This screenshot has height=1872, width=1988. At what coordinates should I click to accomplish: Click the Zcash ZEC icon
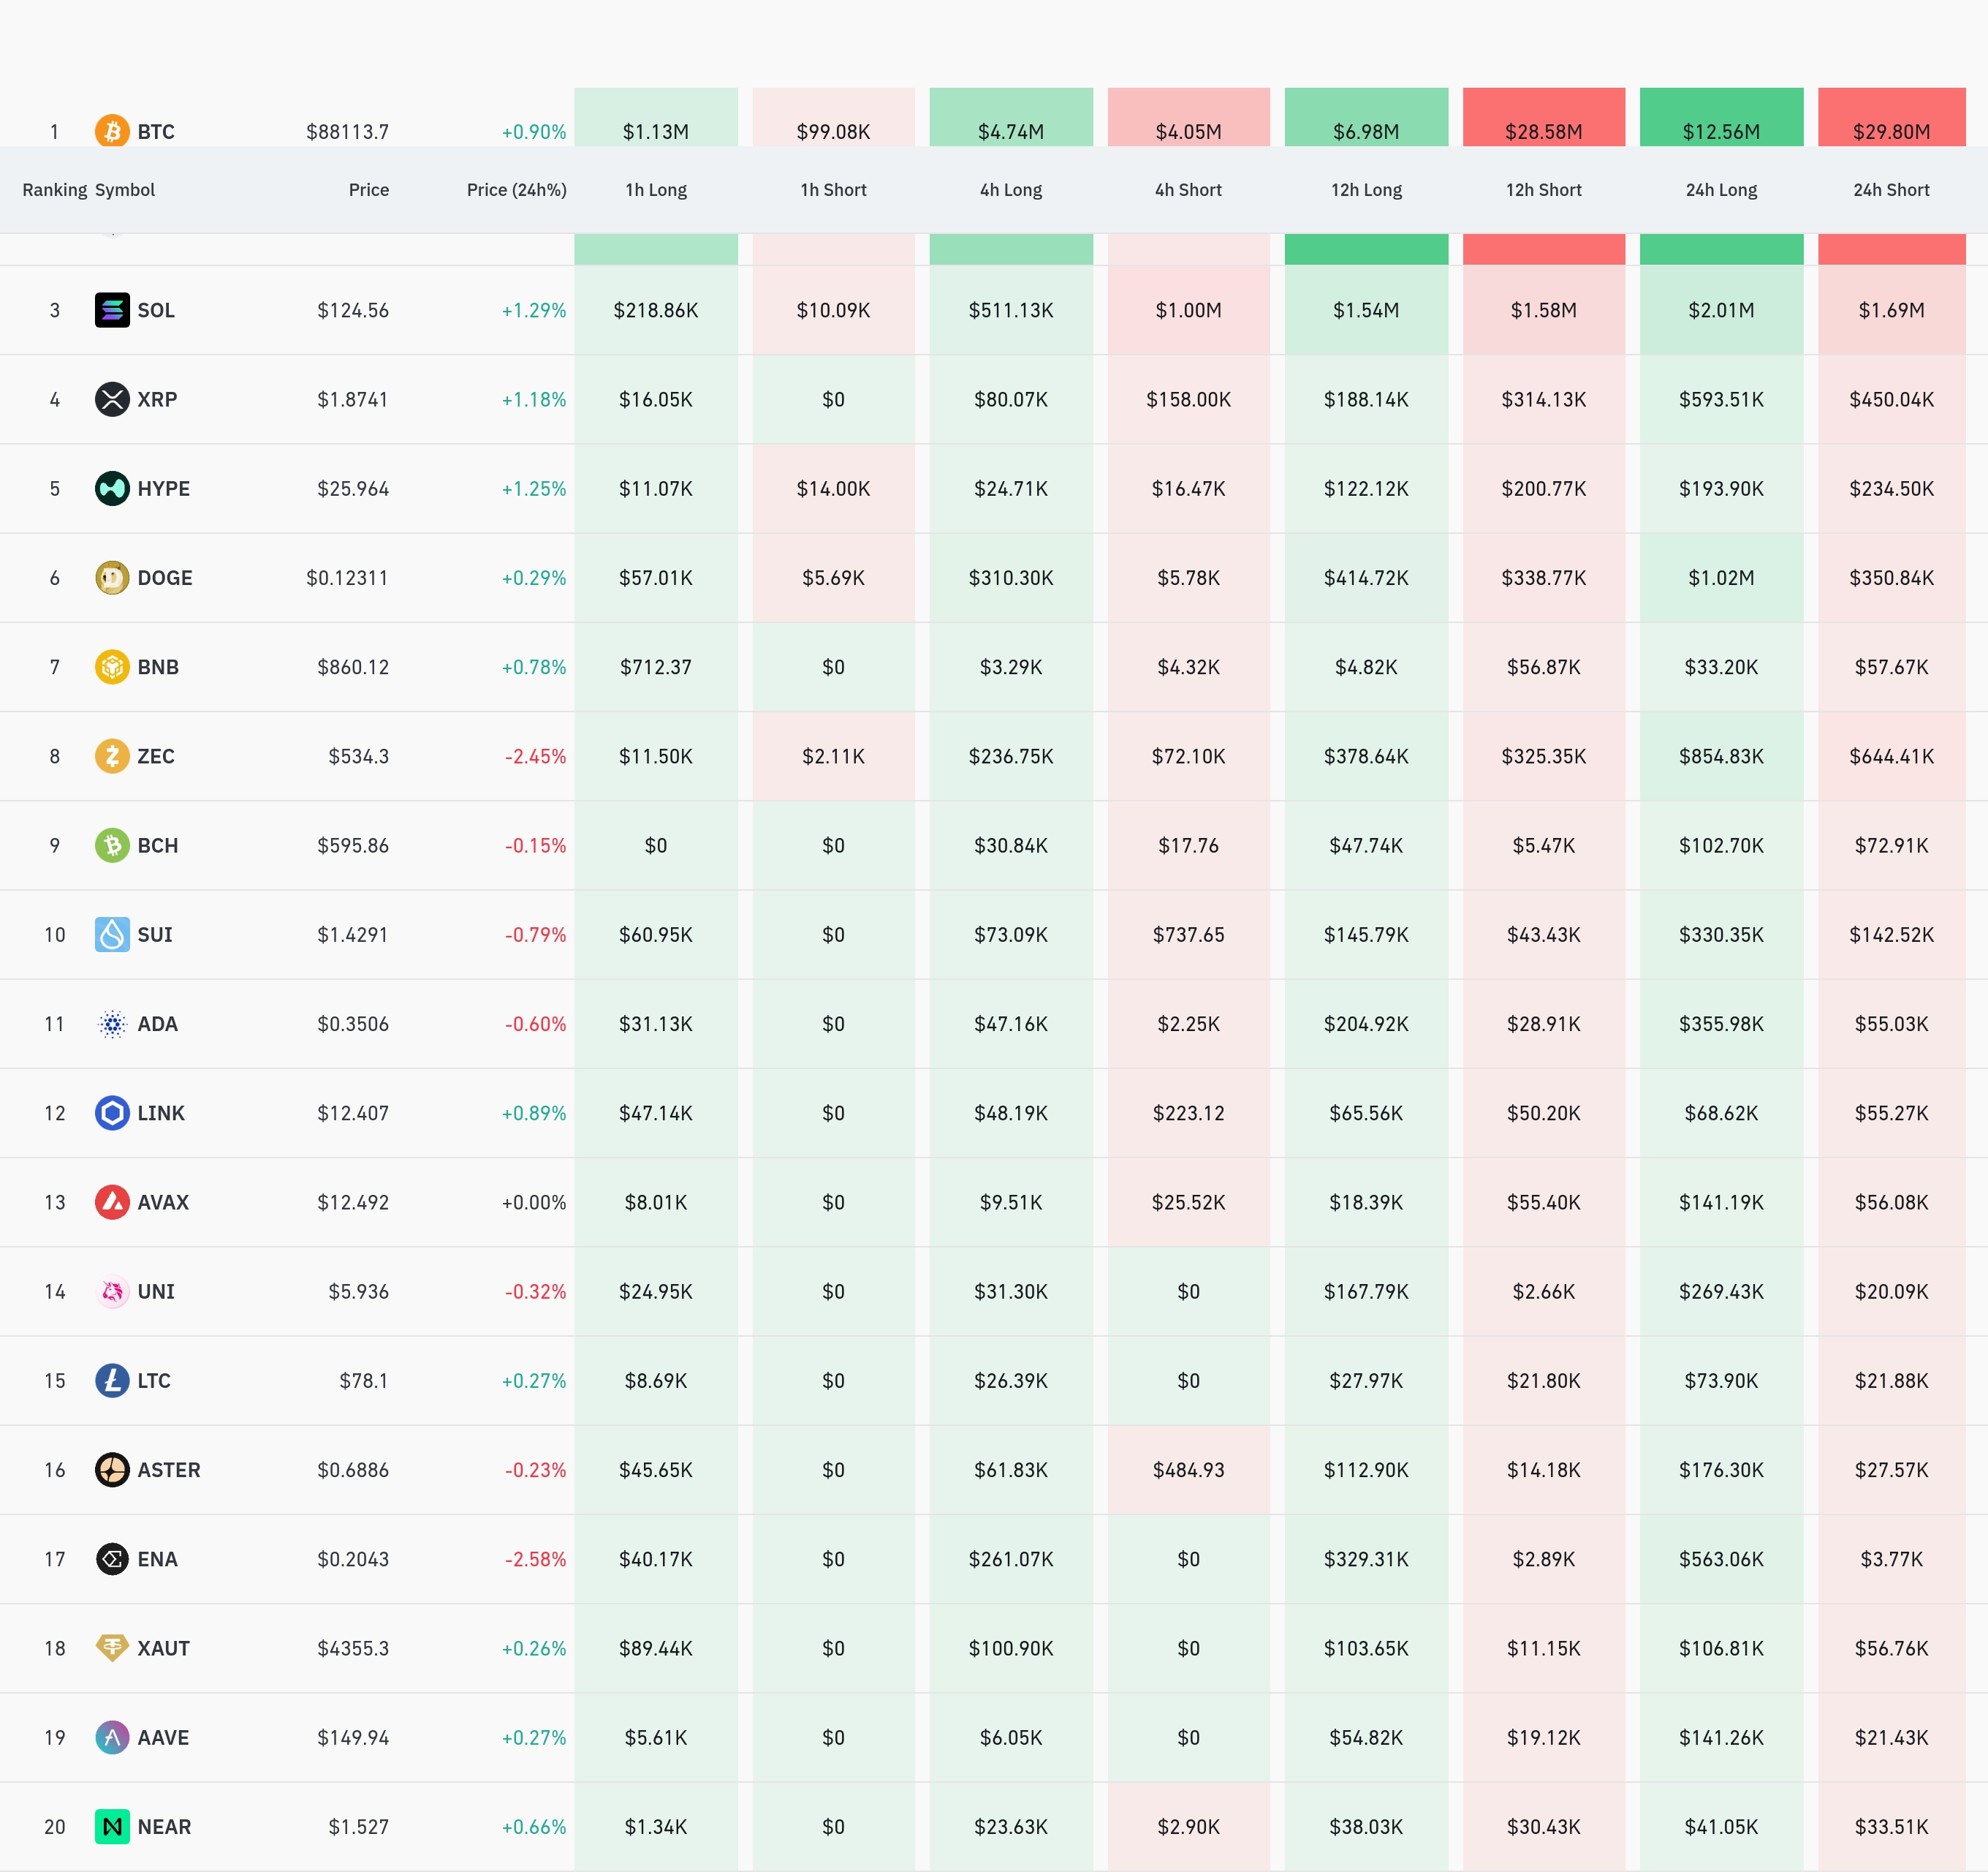pos(112,755)
